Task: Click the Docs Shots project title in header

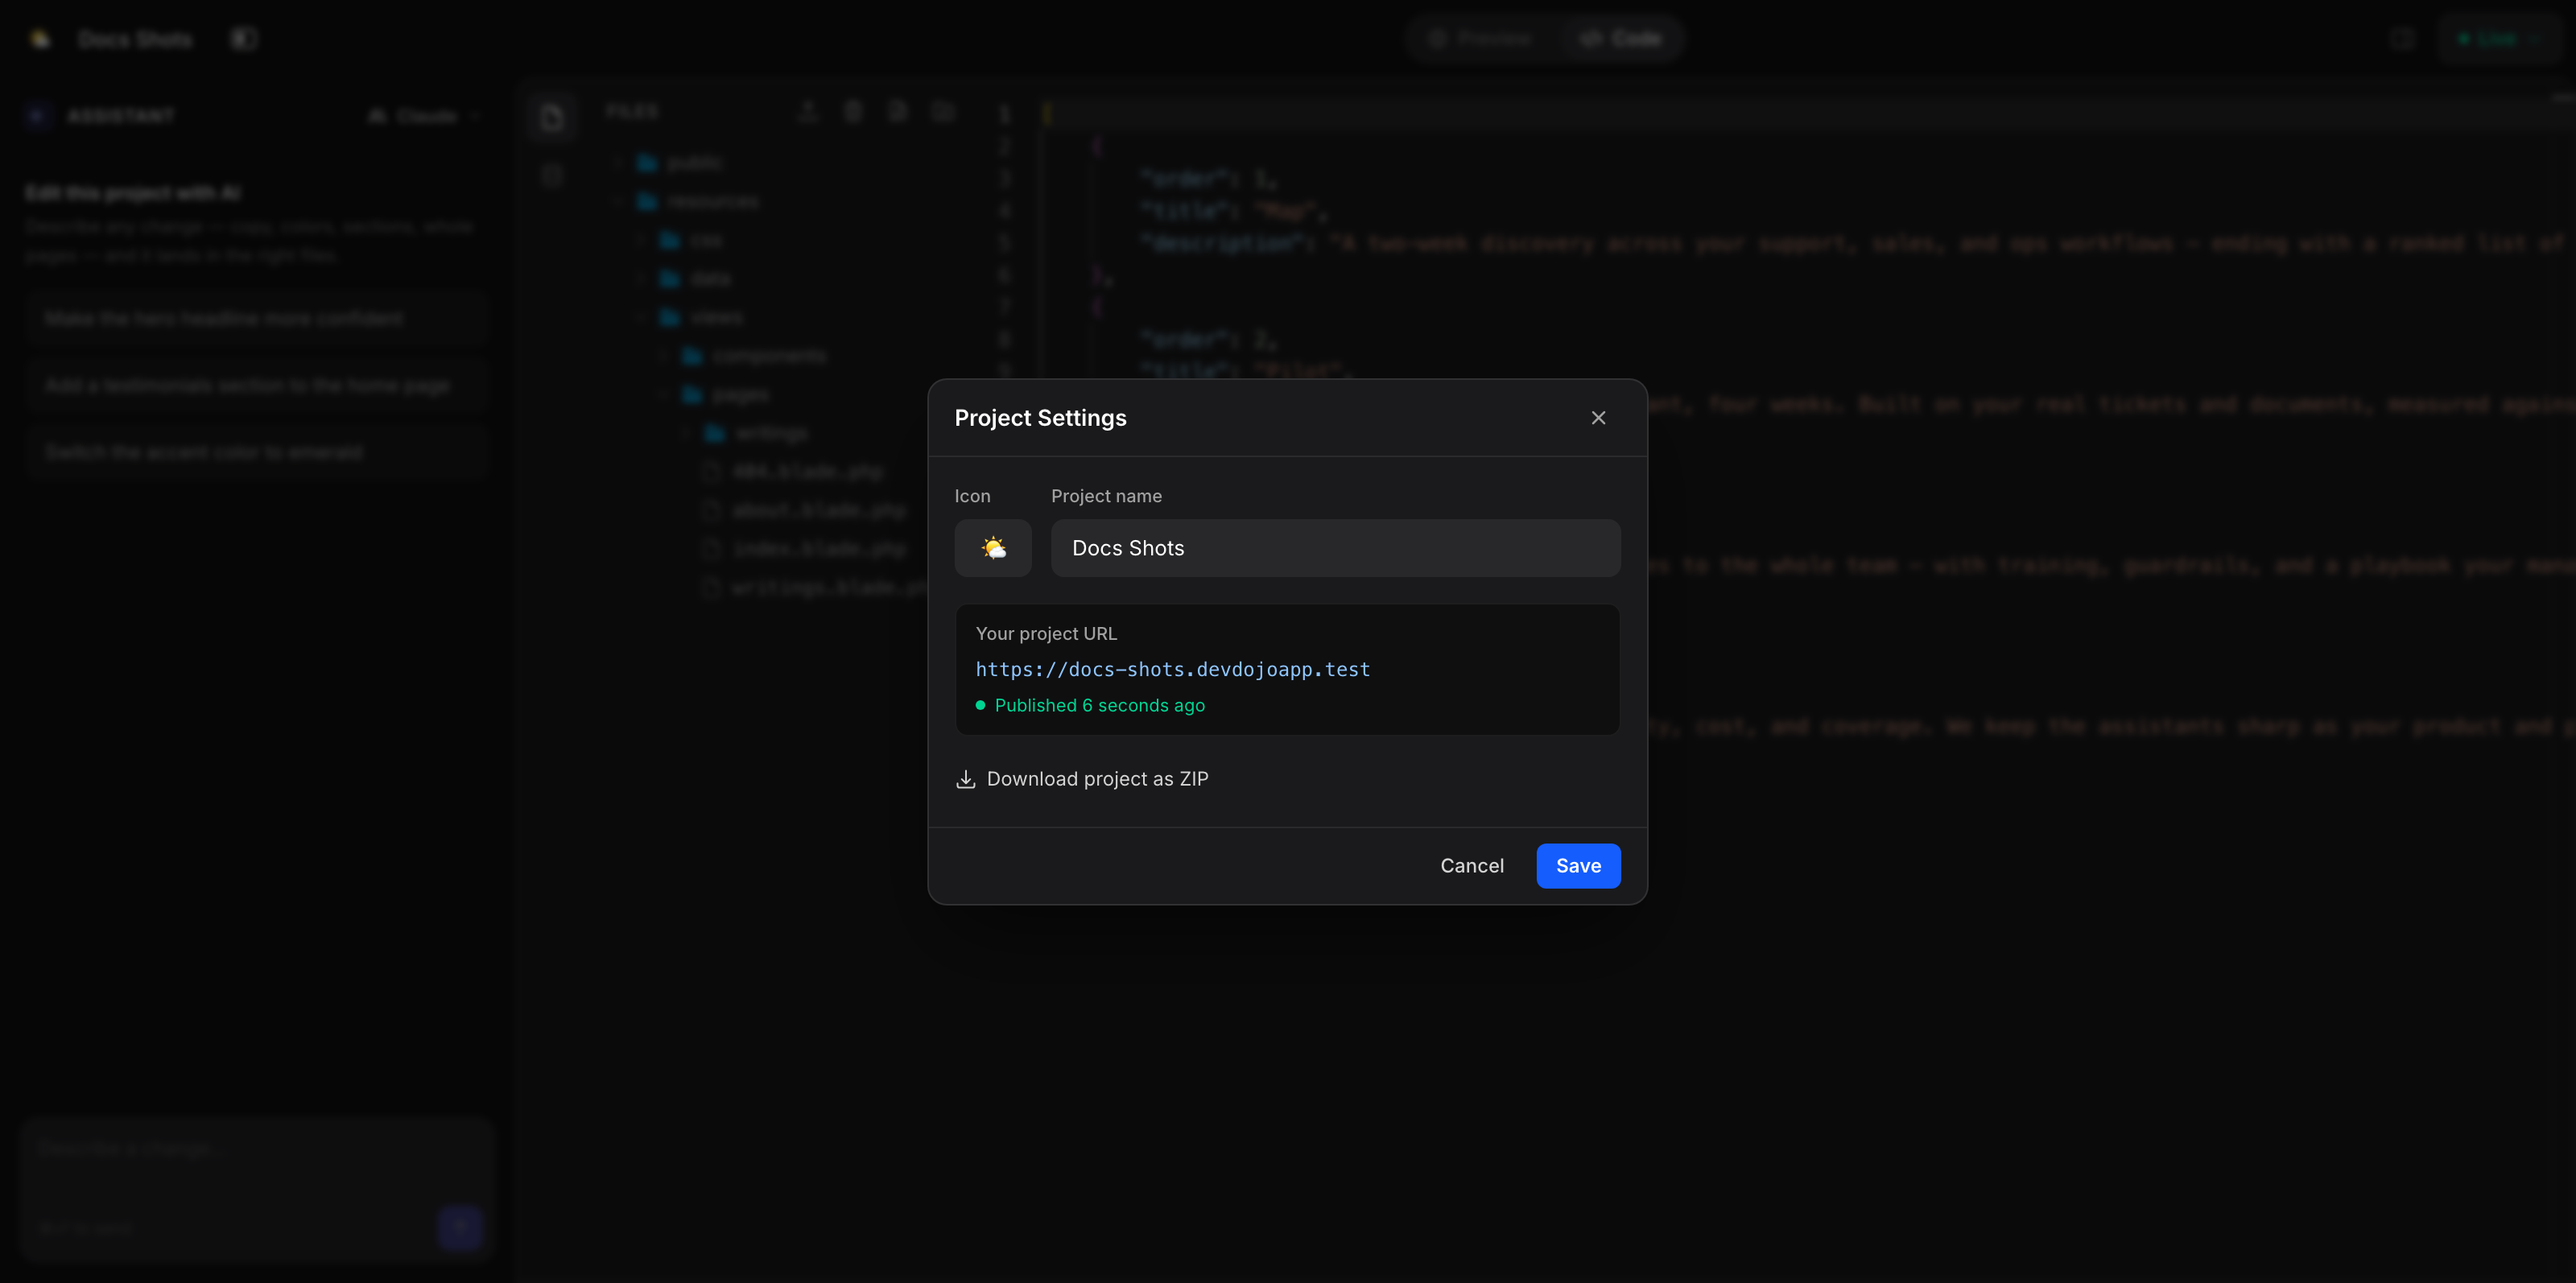Action: (x=135, y=39)
